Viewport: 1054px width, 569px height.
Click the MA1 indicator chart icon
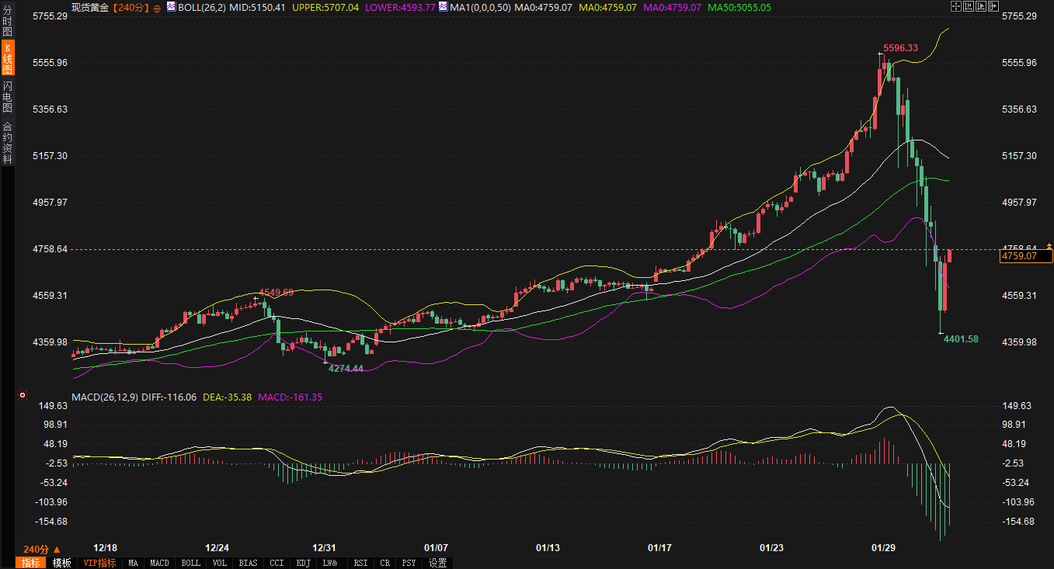(x=443, y=7)
